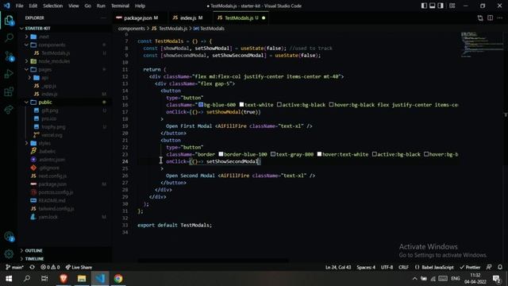508x286 pixels.
Task: Switch to the index.js tab
Action: [x=190, y=17]
